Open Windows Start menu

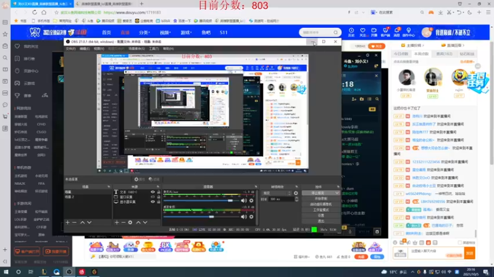coord(6,271)
